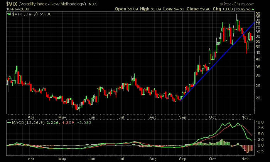Click the 55 price axis label
The width and height of the screenshot is (270, 162).
[x=258, y=42]
